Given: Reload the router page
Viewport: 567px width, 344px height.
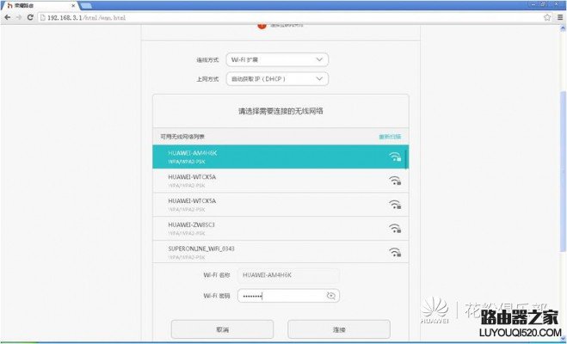Looking at the screenshot, I should tap(30, 17).
